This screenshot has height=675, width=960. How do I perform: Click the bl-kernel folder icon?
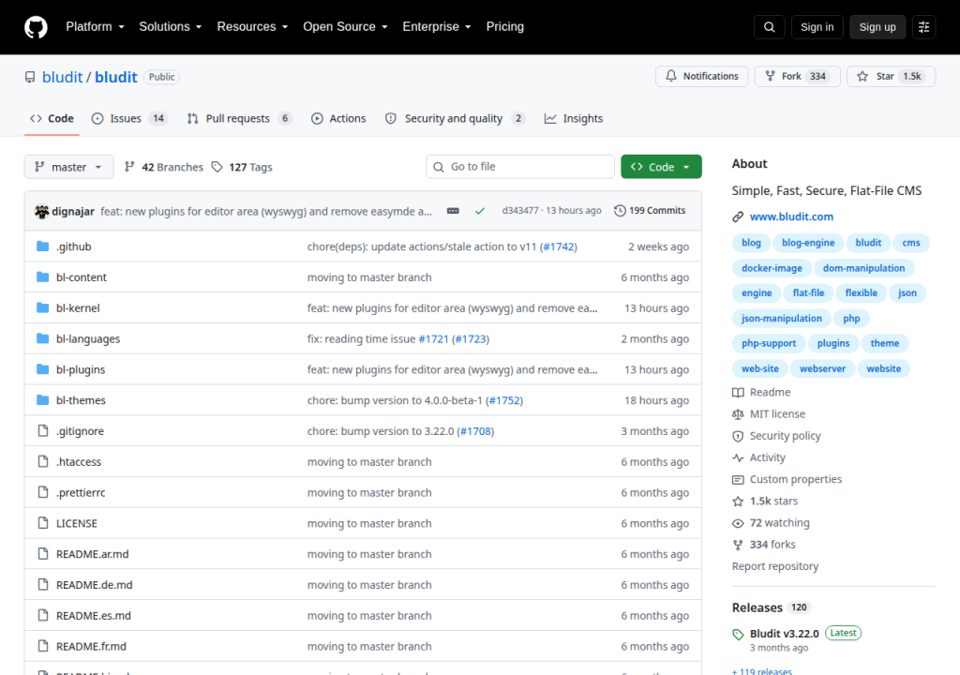42,307
